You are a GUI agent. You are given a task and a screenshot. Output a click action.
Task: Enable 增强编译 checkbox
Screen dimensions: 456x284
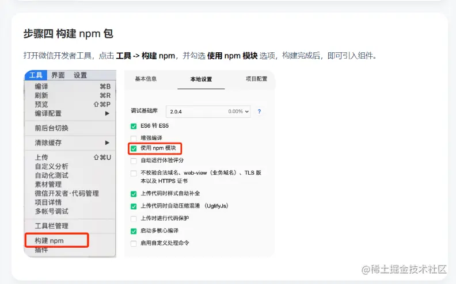point(134,138)
